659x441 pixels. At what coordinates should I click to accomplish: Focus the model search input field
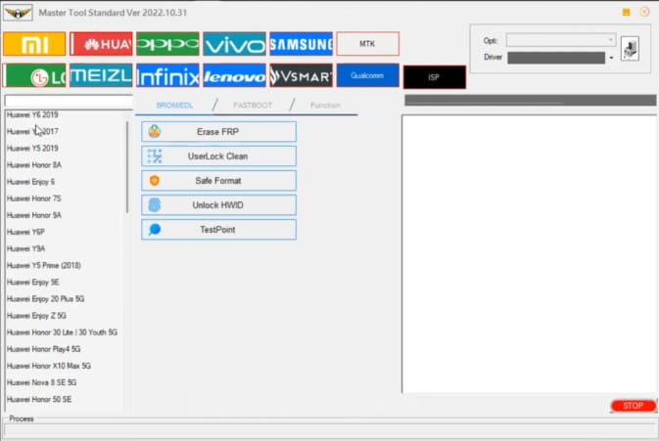click(69, 101)
